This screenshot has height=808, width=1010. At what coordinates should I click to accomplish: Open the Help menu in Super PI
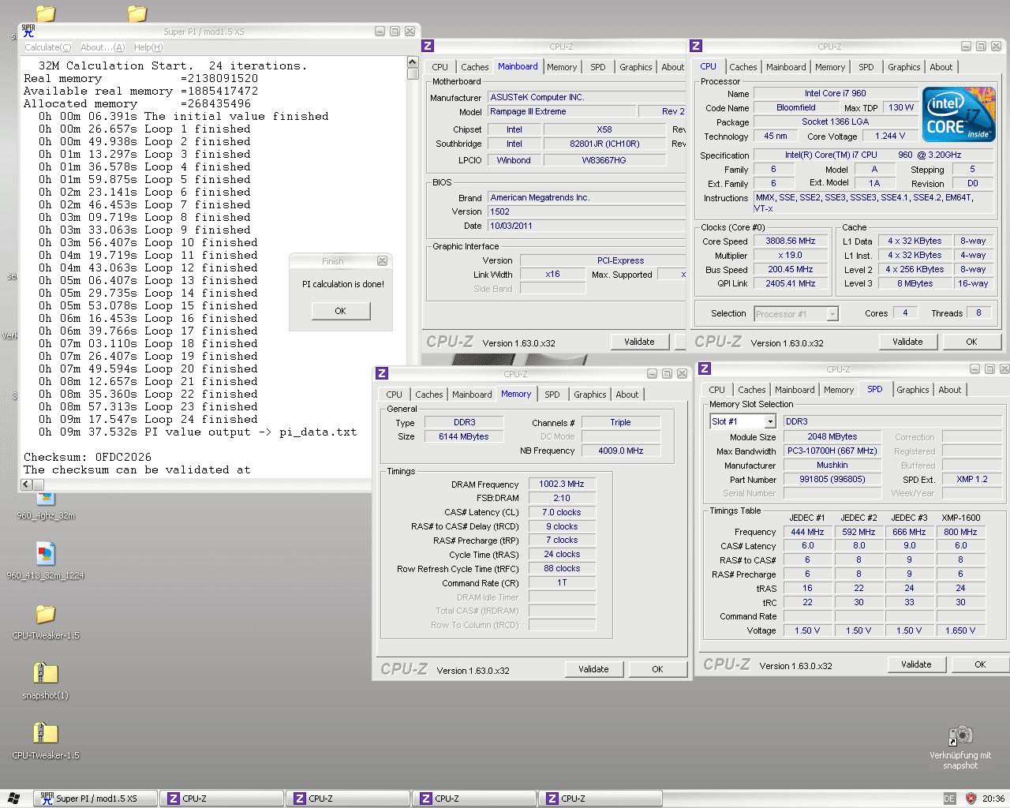point(148,47)
